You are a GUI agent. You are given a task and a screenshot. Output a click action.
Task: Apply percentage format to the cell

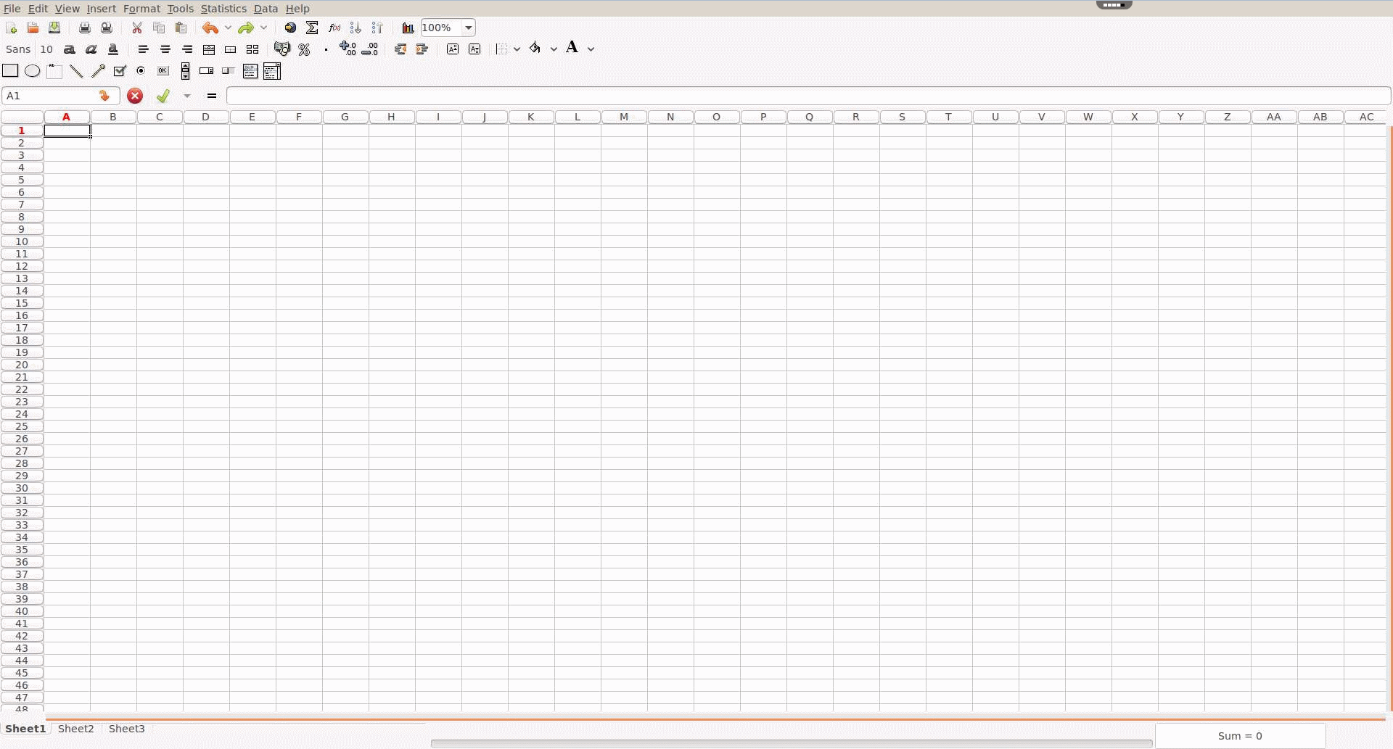tap(304, 49)
